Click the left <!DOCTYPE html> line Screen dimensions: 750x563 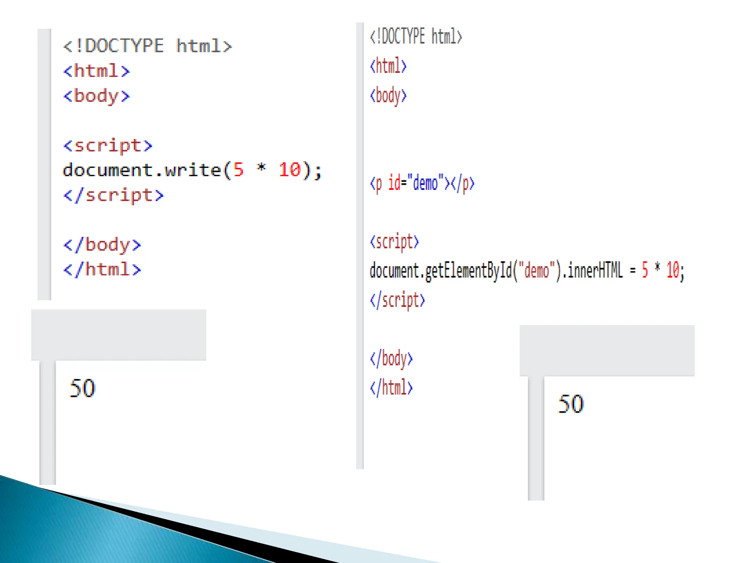point(147,46)
